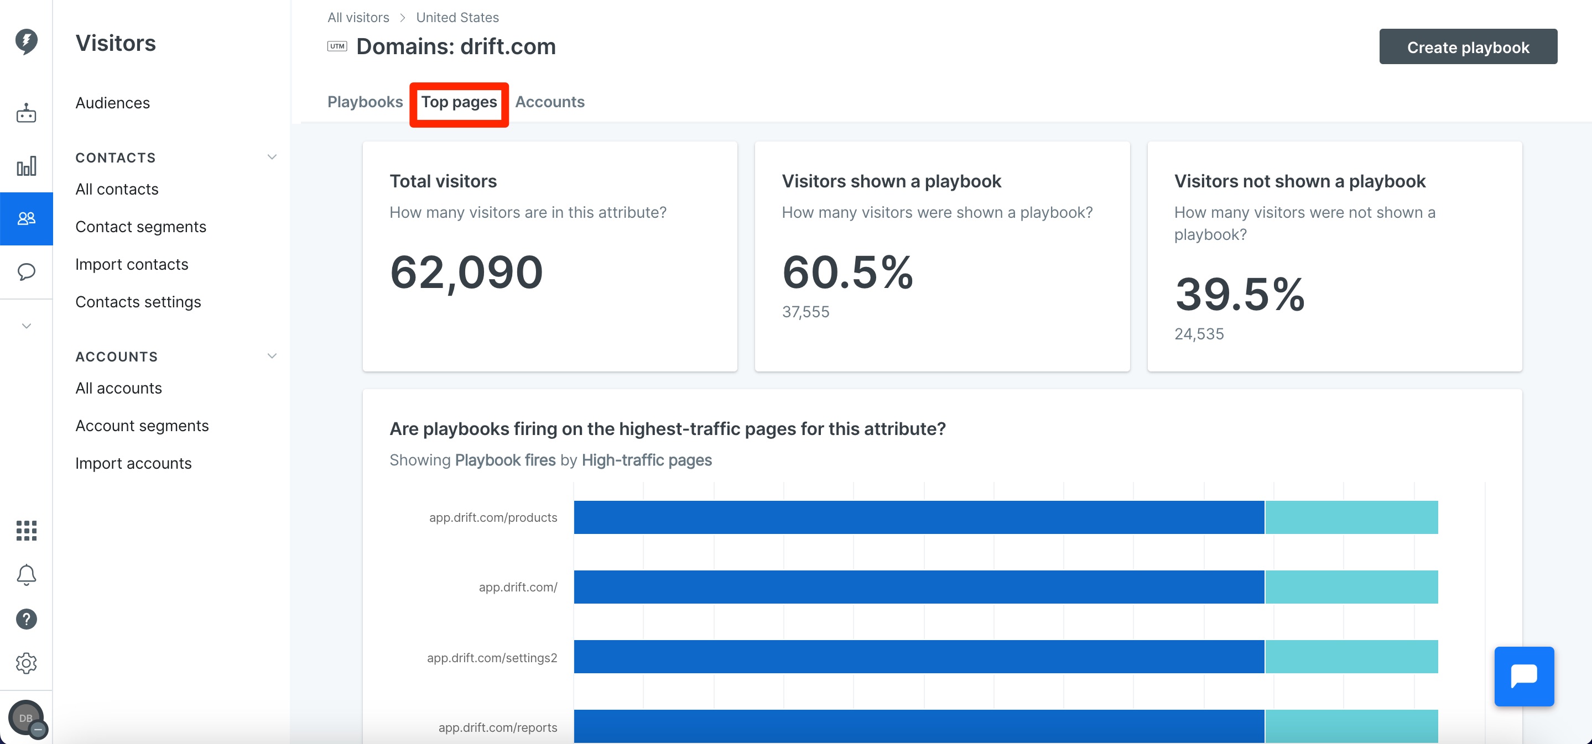The height and width of the screenshot is (744, 1592).
Task: Open Audiences in the sidebar
Action: tap(112, 102)
